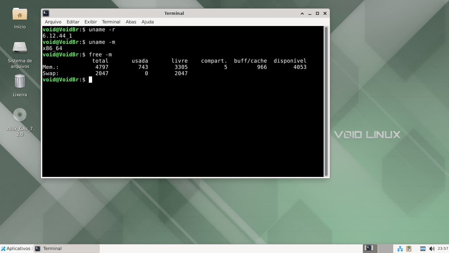Viewport: 449px width, 253px height.
Task: Click the network connection tray icon
Action: pyautogui.click(x=400, y=249)
